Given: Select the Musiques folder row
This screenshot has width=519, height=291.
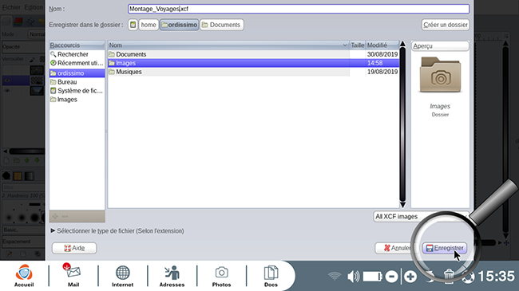Looking at the screenshot, I should click(254, 72).
